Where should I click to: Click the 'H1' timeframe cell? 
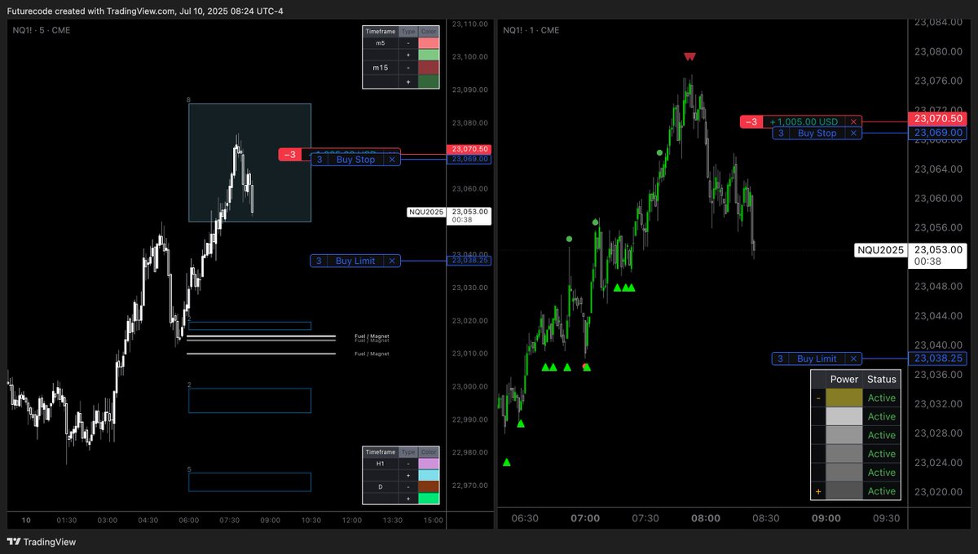(x=381, y=463)
